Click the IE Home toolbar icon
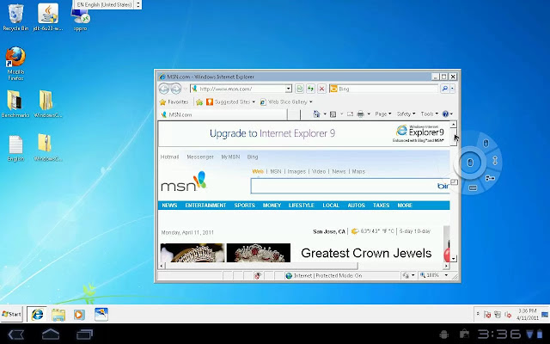This screenshot has height=344, width=550. tap(316, 114)
